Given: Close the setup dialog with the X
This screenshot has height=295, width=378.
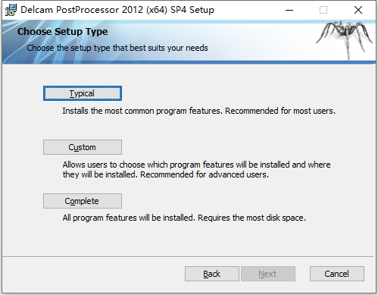Looking at the screenshot, I should point(358,10).
